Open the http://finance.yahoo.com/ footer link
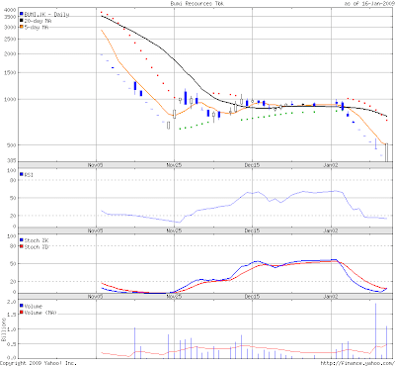Screen dimensions: 395x366 [x=357, y=363]
